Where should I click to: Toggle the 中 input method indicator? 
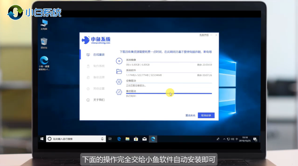(x=237, y=139)
